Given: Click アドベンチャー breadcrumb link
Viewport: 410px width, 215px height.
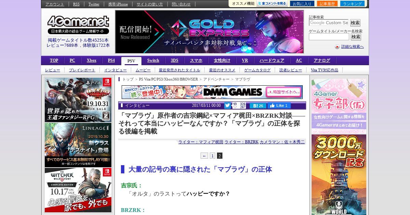Looking at the screenshot, I should point(216,79).
